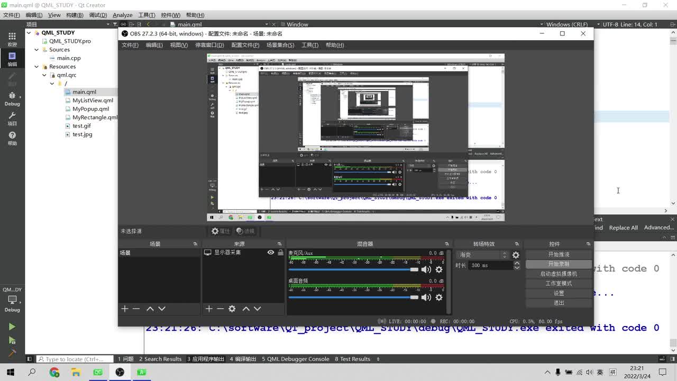Mute the 桌面音频 audio channel

[426, 297]
